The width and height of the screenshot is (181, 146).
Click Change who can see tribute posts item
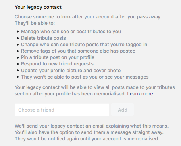[84, 45]
